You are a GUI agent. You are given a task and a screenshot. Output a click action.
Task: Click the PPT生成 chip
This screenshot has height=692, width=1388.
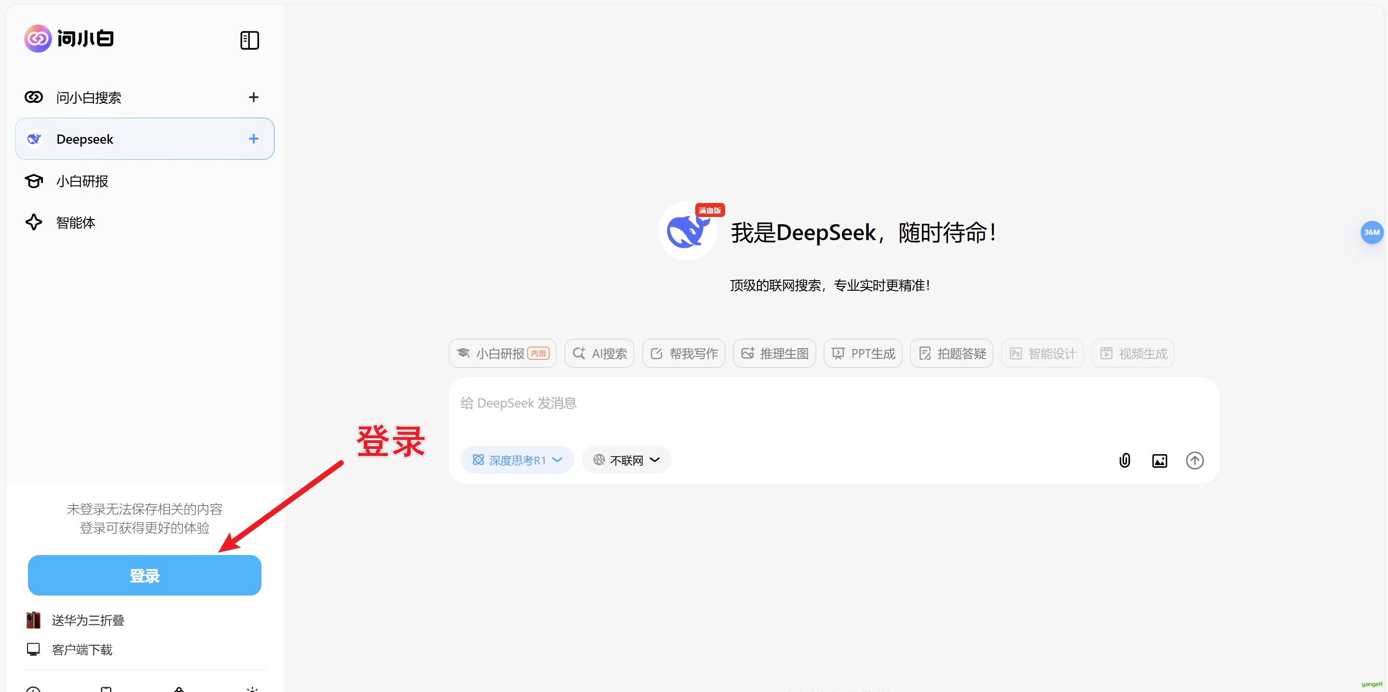point(863,353)
